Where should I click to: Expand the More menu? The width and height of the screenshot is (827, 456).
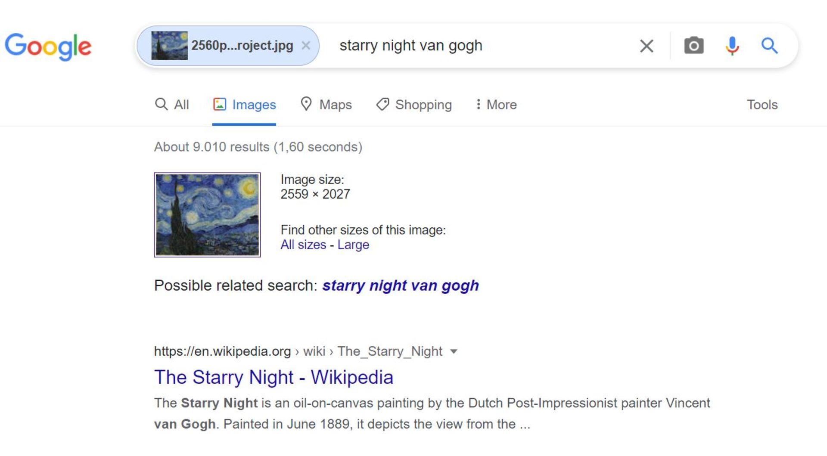tap(496, 105)
